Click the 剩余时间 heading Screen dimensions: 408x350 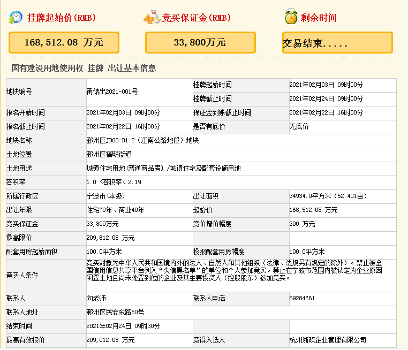(319, 18)
